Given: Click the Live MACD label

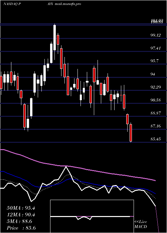Looking at the screenshot, I should (x=141, y=224).
